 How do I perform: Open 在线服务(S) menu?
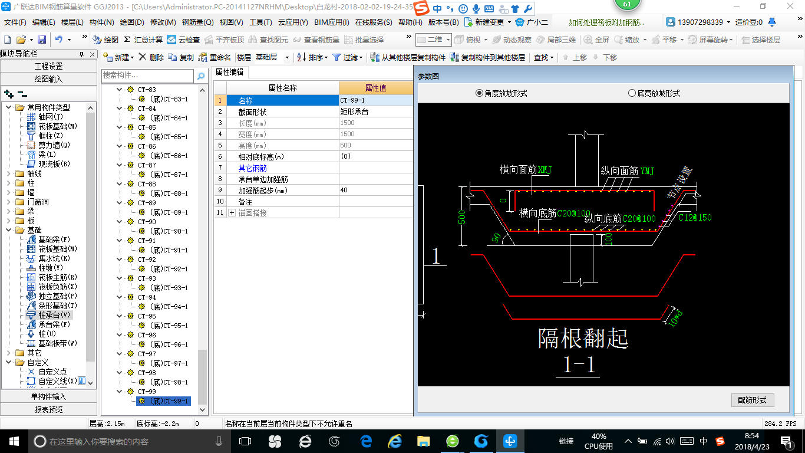[374, 22]
